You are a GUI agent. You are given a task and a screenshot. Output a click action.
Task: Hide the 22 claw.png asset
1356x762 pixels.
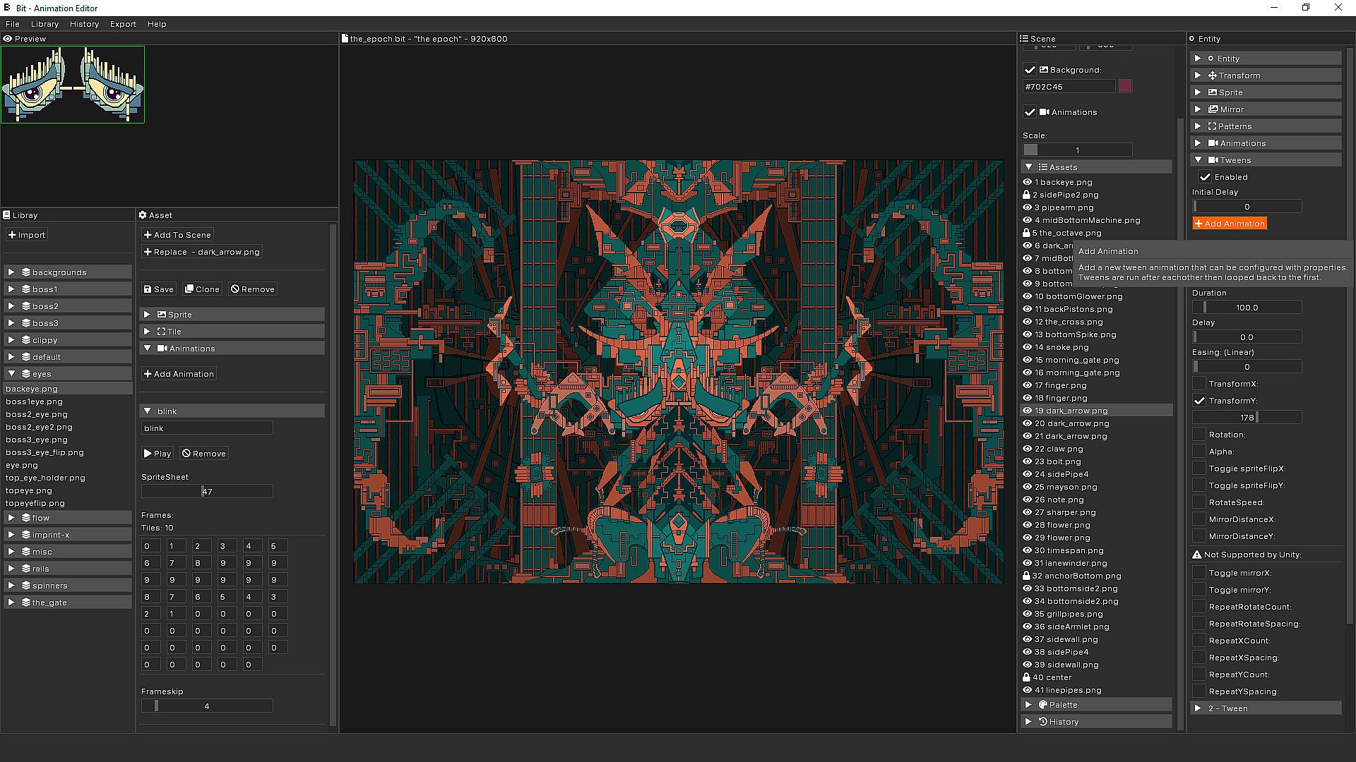click(1027, 449)
